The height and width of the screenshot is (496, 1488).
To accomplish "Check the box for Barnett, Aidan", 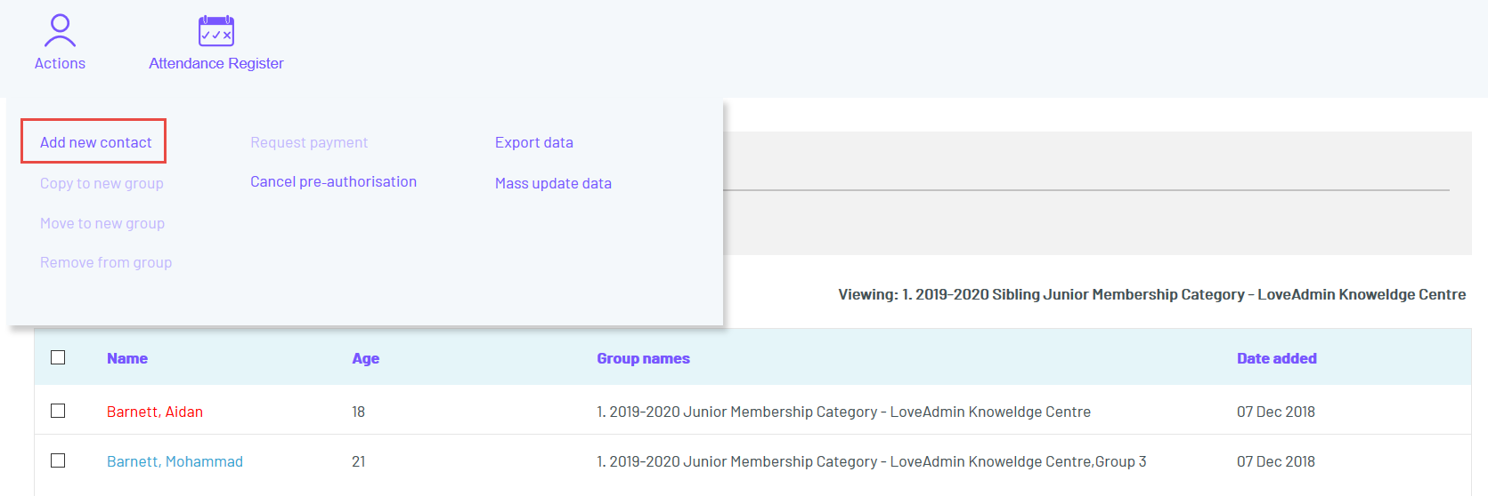I will 58,411.
